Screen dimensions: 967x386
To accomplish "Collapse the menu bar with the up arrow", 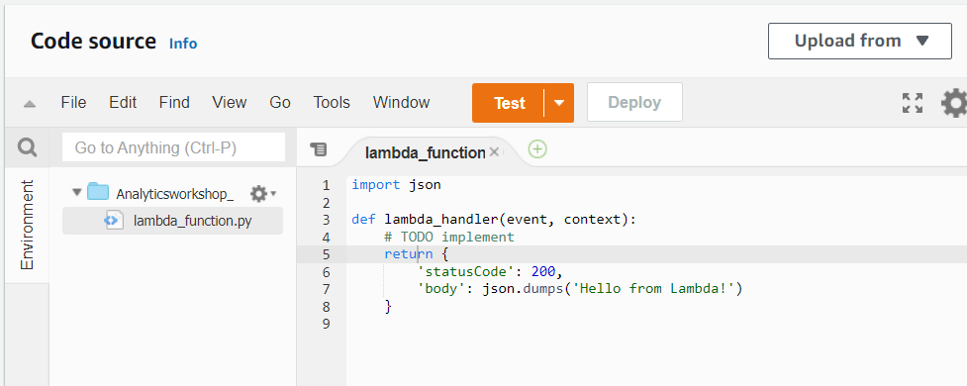I will (x=29, y=104).
